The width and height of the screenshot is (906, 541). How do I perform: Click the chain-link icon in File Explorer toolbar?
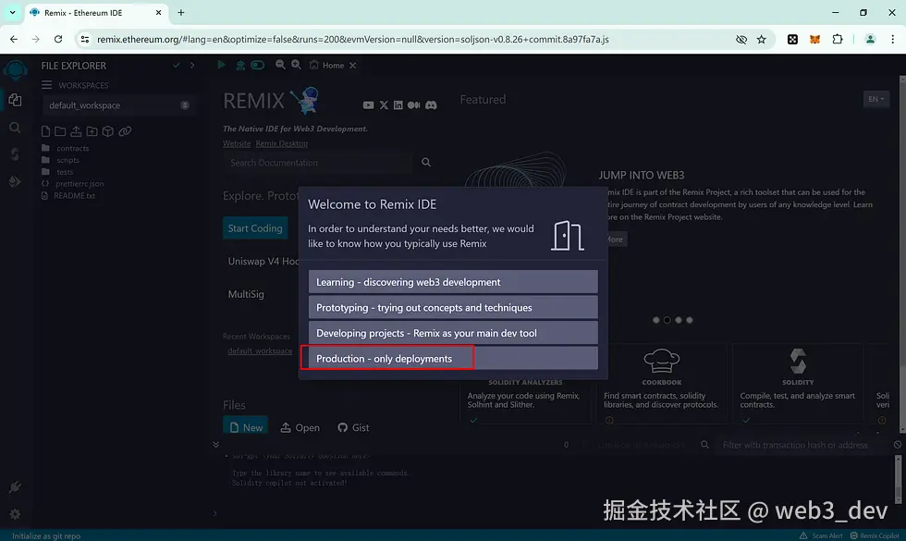click(x=125, y=131)
